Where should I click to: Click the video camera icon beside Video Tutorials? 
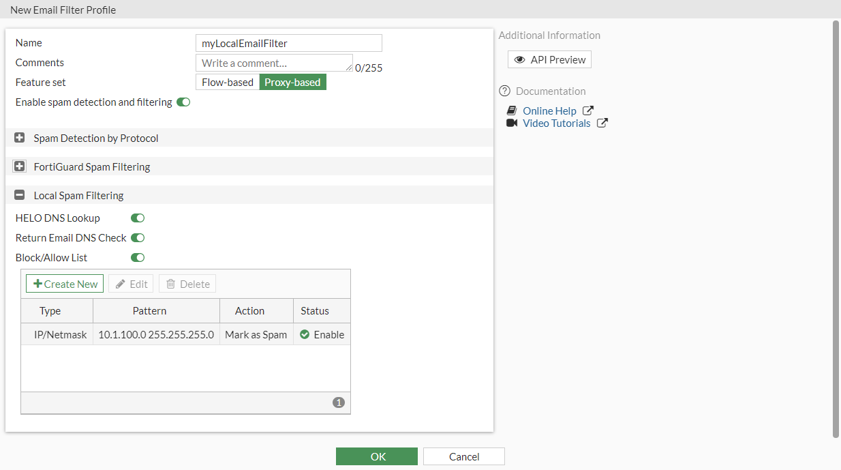(x=512, y=123)
